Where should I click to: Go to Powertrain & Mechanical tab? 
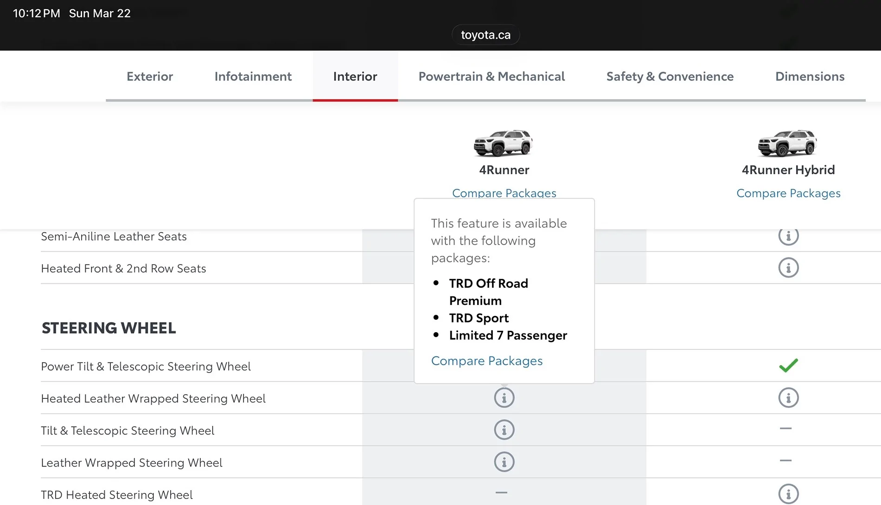[492, 76]
